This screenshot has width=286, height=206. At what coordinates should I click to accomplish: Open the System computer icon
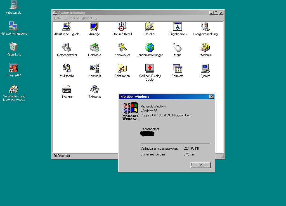pyautogui.click(x=205, y=68)
